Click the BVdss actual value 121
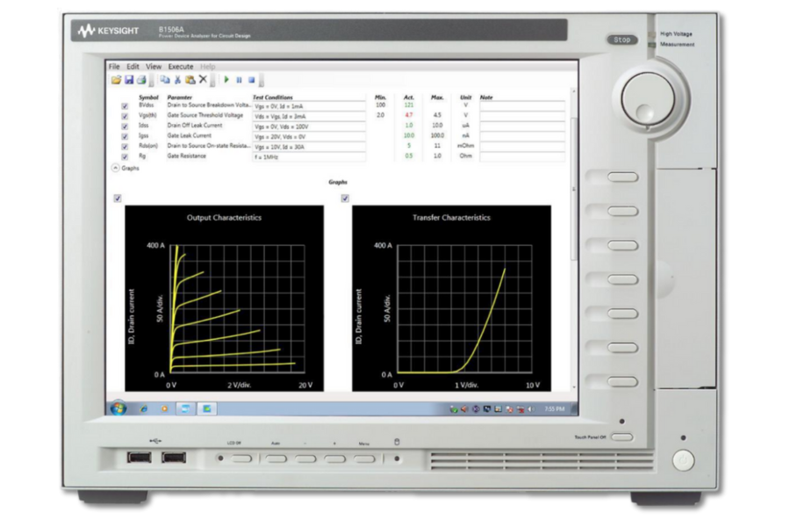The image size is (790, 527). (x=408, y=105)
